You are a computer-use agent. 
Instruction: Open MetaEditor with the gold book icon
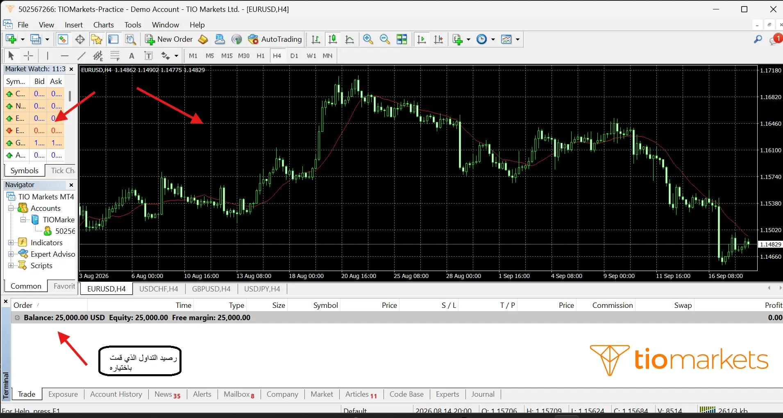click(x=203, y=39)
